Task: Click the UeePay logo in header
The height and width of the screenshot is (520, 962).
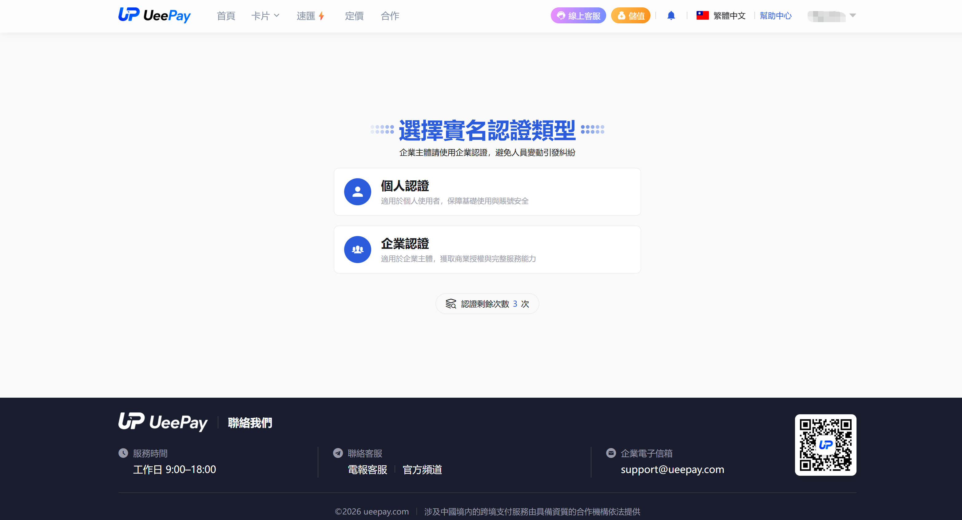Action: pyautogui.click(x=154, y=15)
